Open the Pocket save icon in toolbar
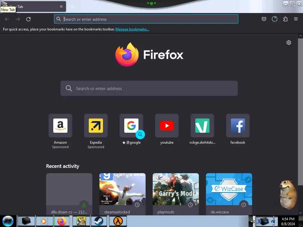303x227 pixels. [264, 19]
